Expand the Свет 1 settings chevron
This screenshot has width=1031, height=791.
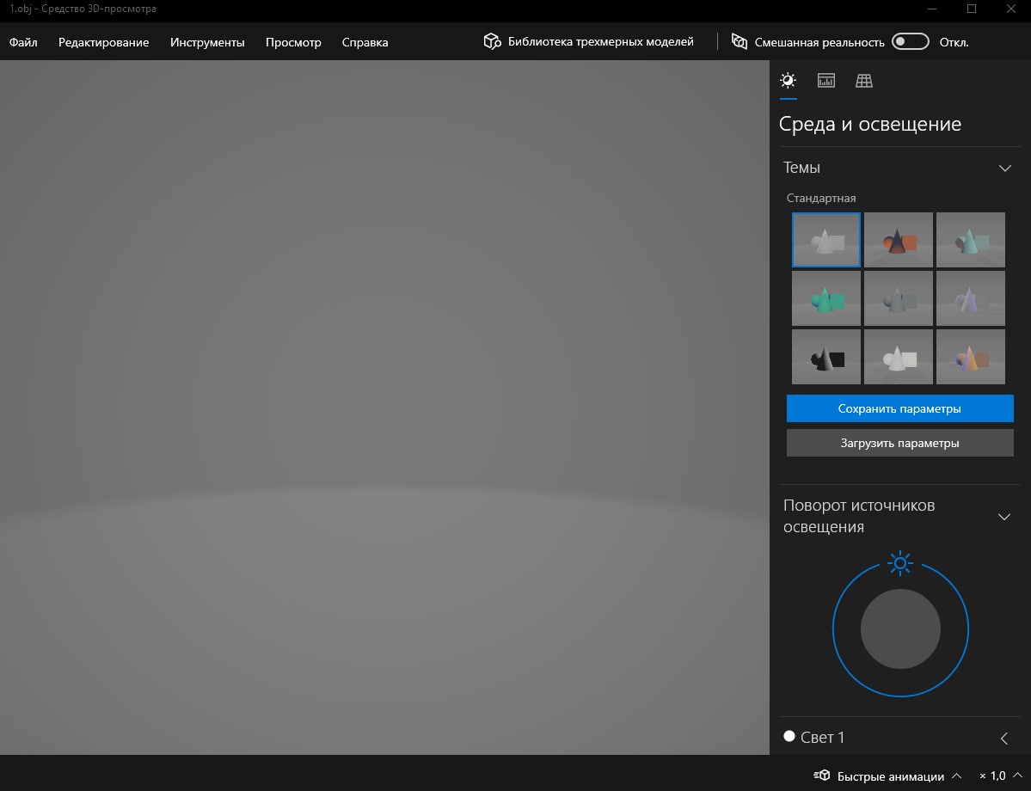1004,739
